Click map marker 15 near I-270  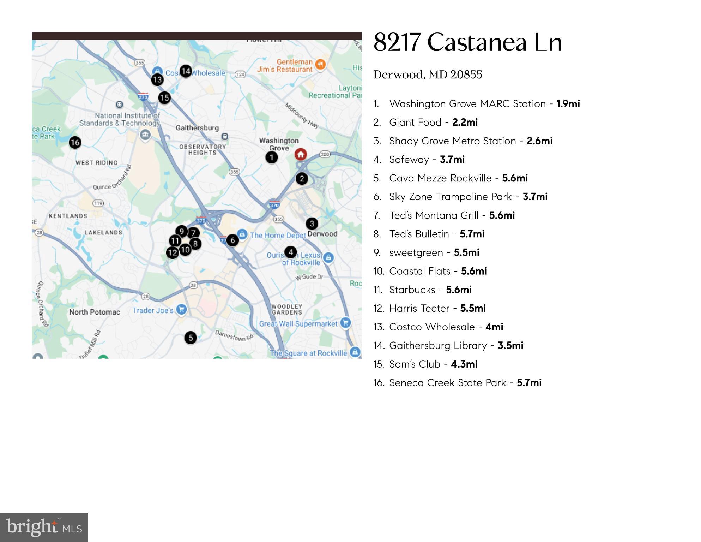164,97
